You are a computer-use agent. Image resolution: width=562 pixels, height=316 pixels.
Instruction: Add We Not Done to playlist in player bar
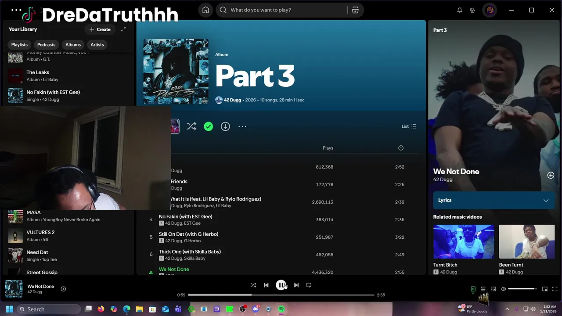click(63, 289)
